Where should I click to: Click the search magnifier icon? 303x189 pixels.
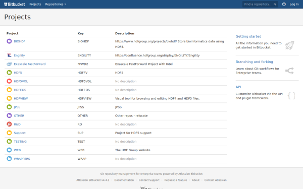275,4
